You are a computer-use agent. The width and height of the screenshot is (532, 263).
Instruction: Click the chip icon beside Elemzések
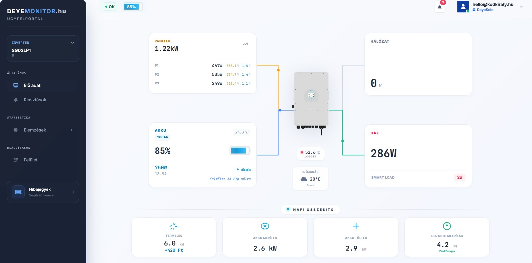tap(16, 130)
